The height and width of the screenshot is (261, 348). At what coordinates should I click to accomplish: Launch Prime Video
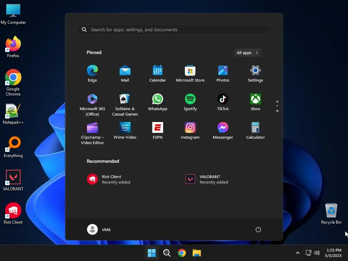click(125, 131)
